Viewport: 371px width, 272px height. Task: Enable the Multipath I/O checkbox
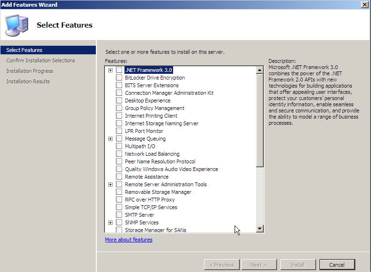119,146
